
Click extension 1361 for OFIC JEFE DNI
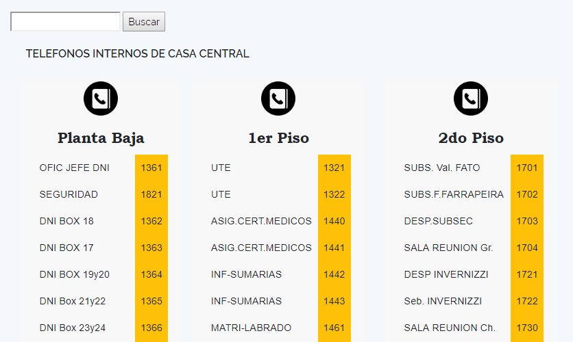click(x=151, y=168)
